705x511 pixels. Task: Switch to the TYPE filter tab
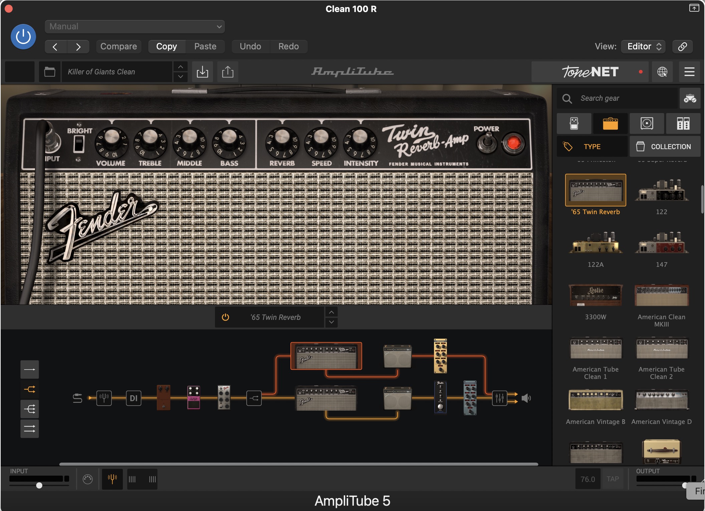pyautogui.click(x=592, y=146)
